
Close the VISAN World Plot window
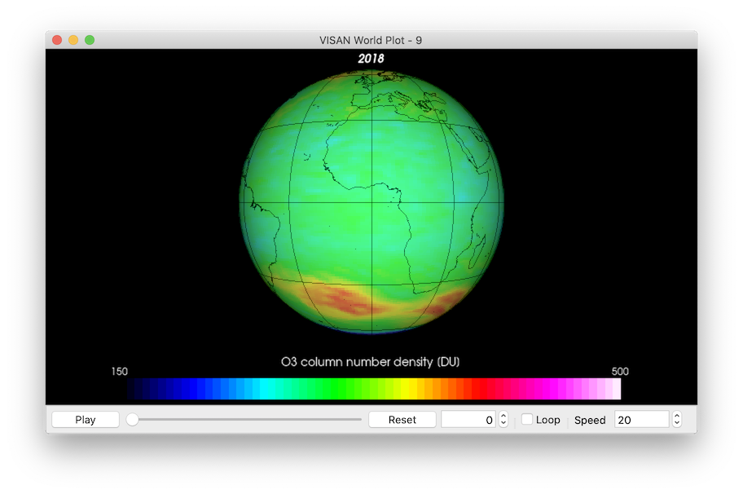[x=57, y=40]
